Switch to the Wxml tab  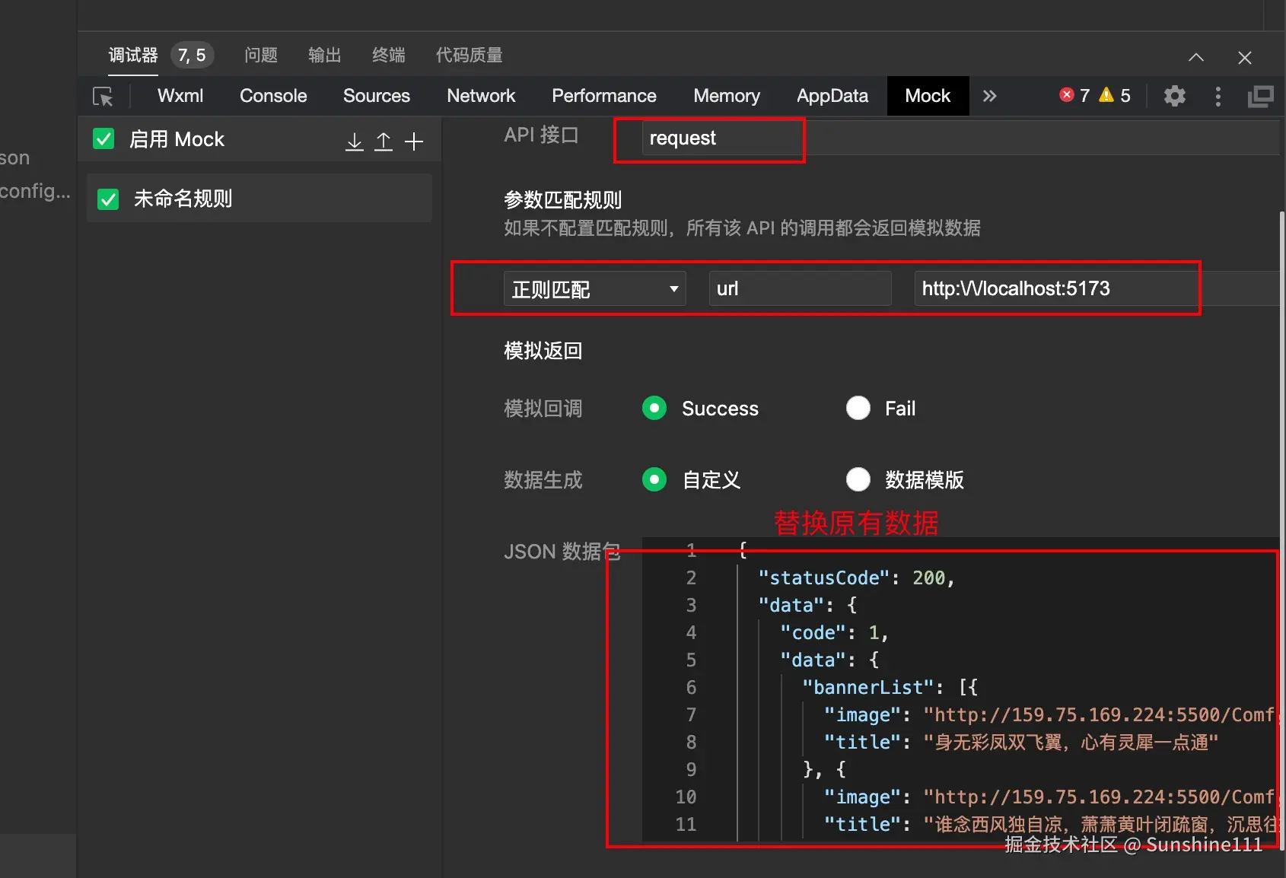pyautogui.click(x=180, y=96)
